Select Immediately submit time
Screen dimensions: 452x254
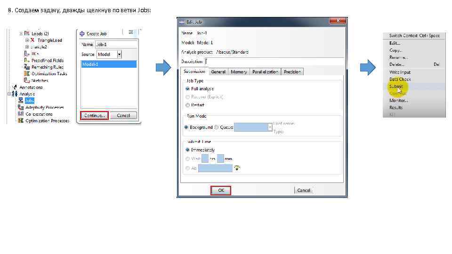coord(188,150)
